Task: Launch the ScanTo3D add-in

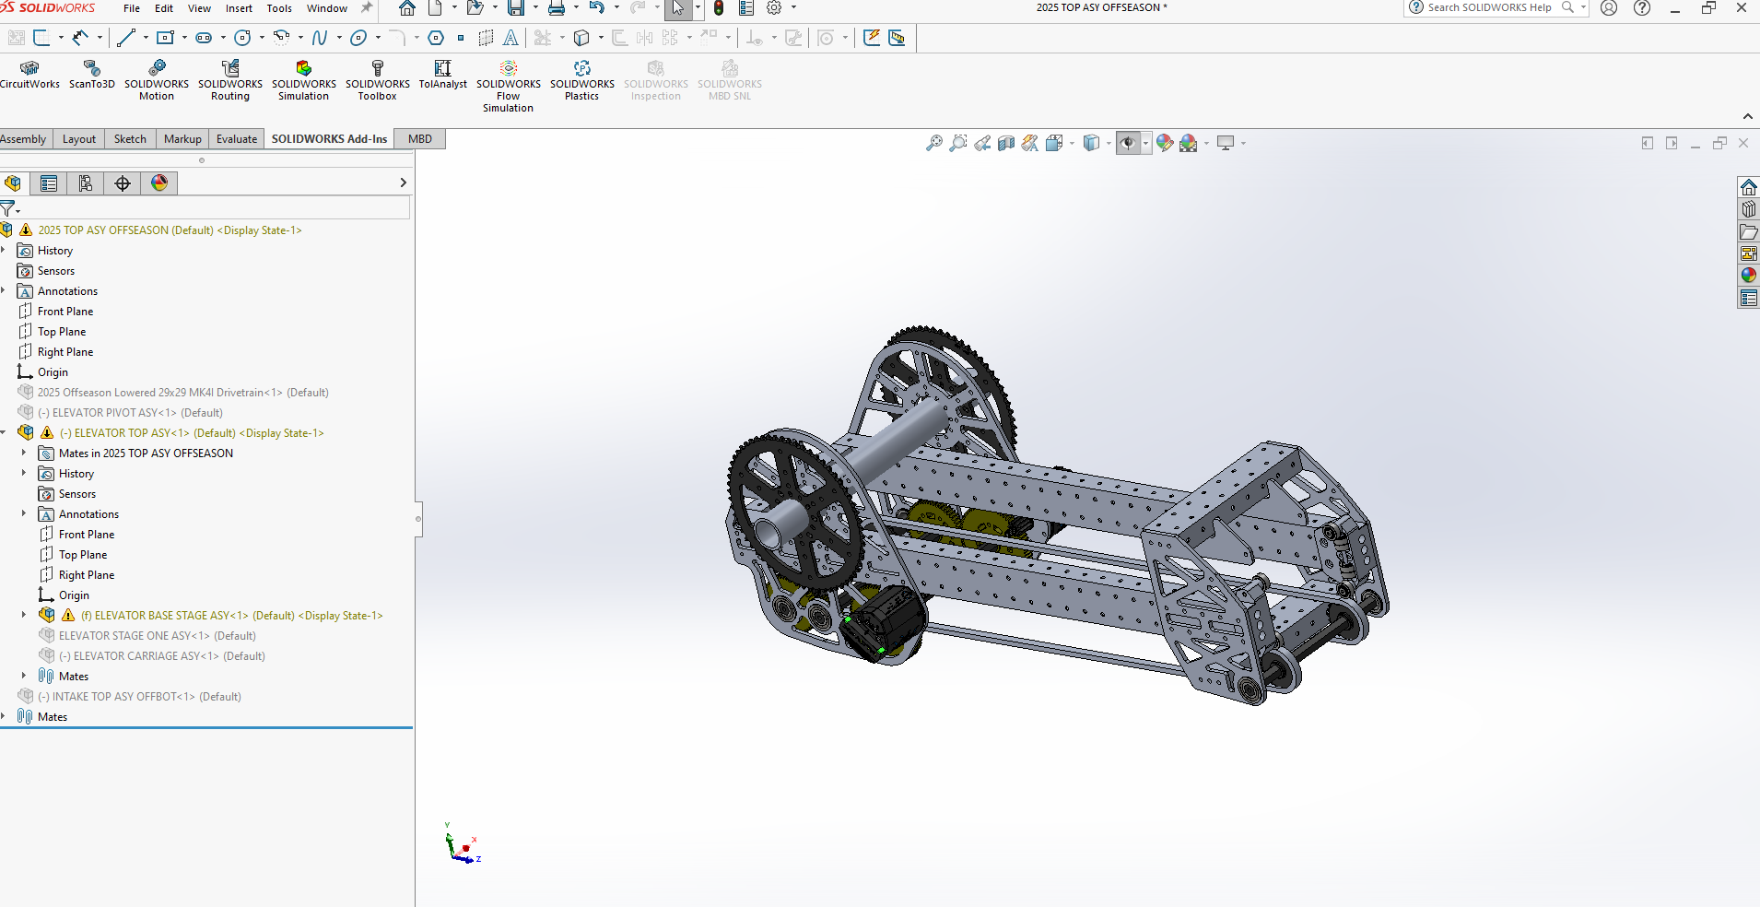Action: tap(92, 75)
